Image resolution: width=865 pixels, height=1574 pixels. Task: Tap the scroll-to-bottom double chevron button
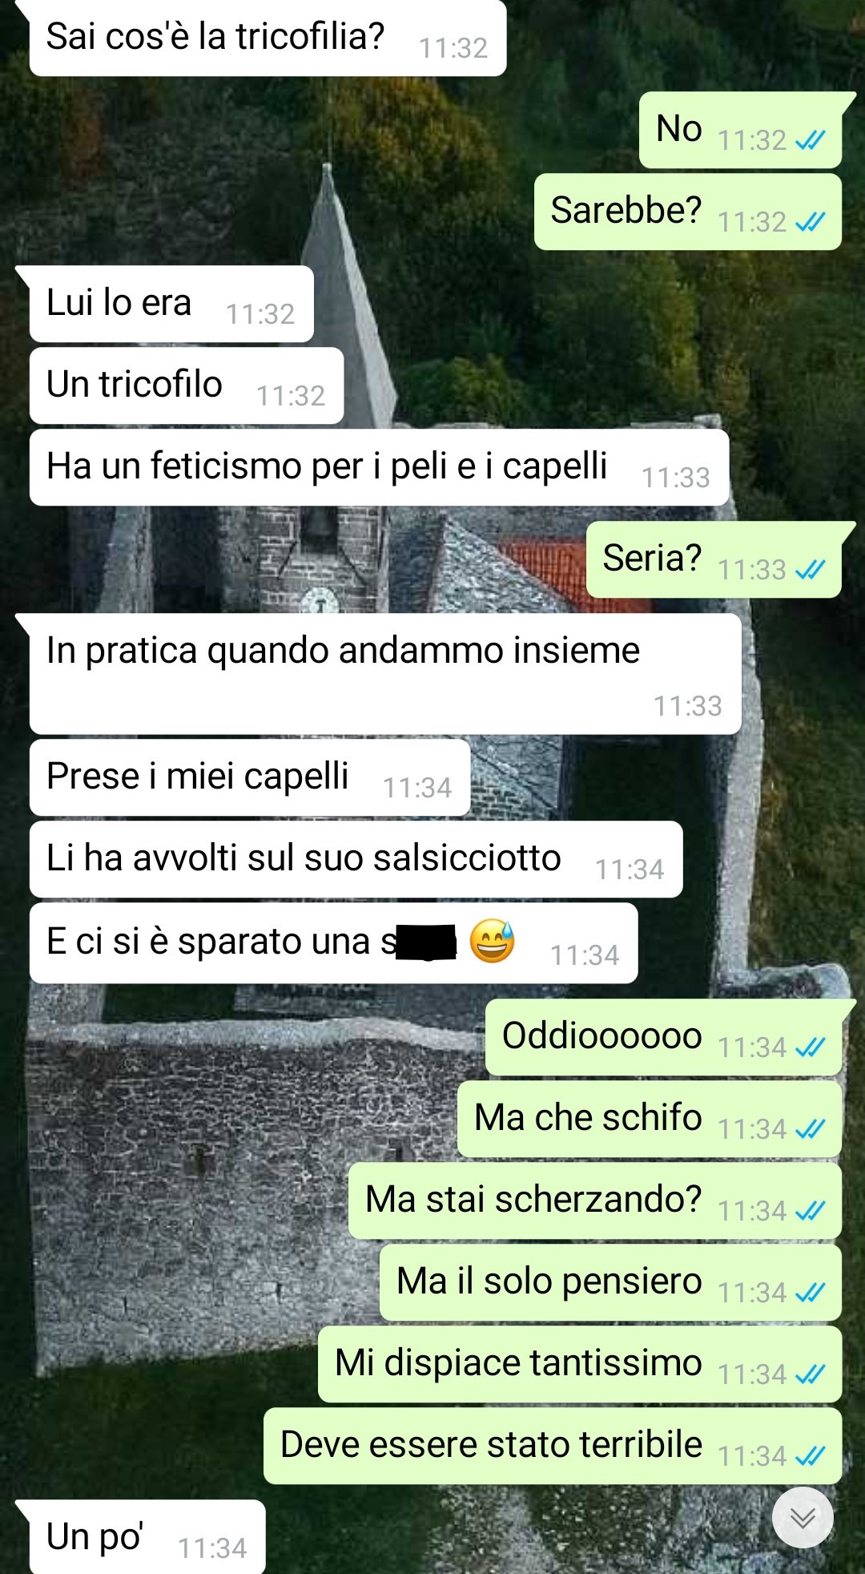[803, 1517]
